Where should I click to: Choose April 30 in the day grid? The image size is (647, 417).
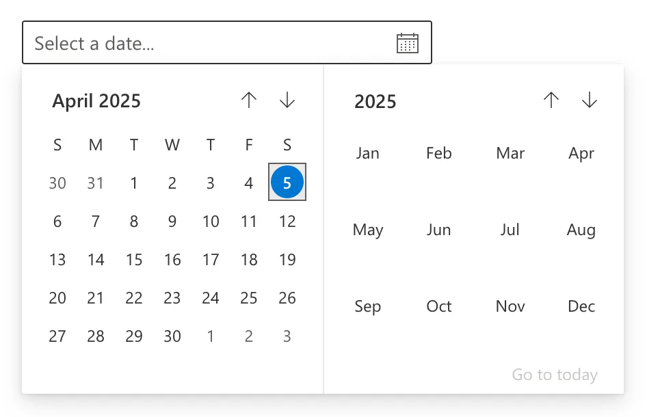pyautogui.click(x=172, y=336)
